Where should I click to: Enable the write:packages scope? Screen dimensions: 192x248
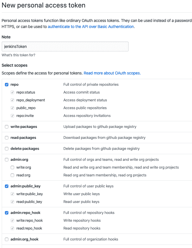coord(7,127)
